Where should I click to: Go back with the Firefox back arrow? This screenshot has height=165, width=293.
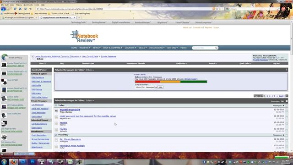[3, 9]
